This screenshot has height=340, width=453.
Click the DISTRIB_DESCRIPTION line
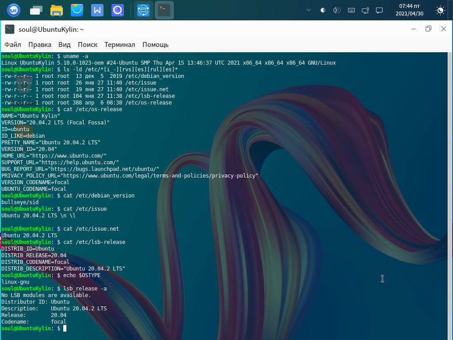(63, 269)
